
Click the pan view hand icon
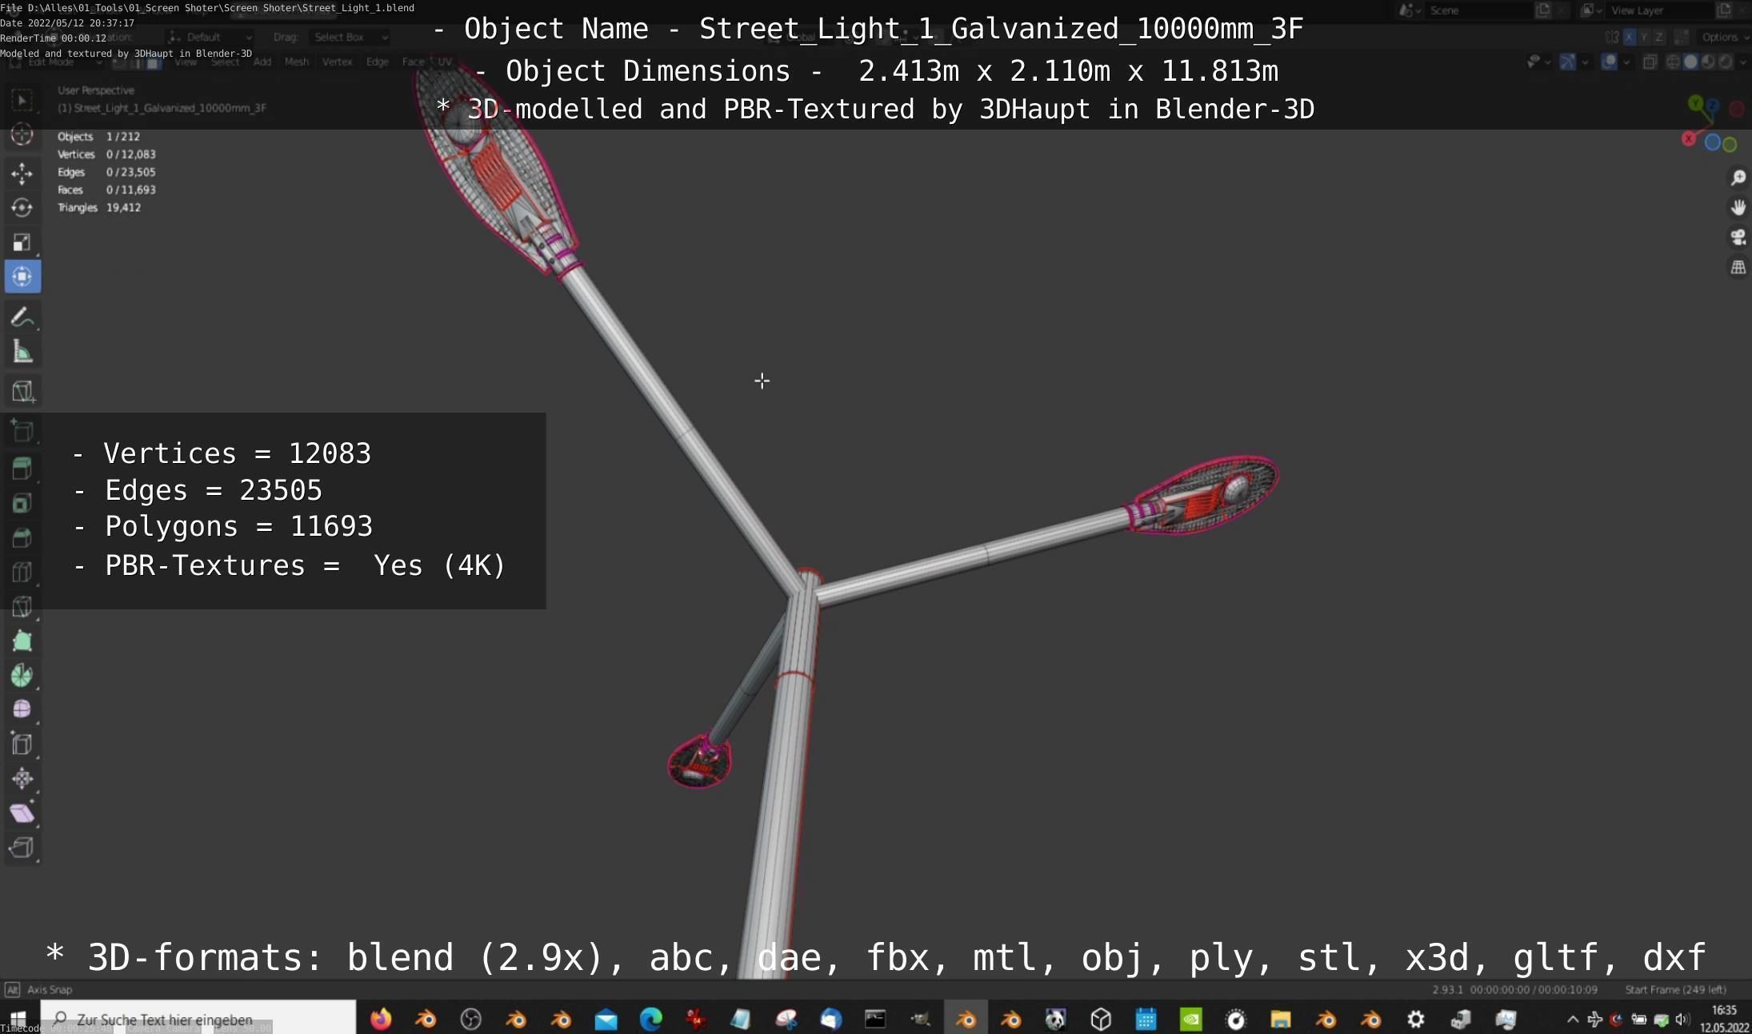1738,208
